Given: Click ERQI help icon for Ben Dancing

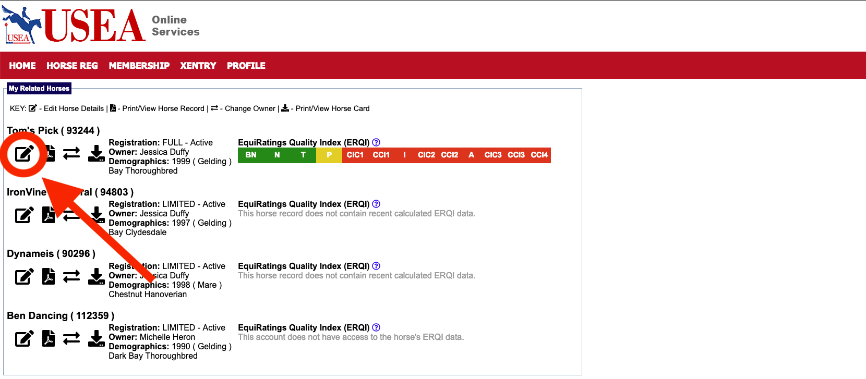Looking at the screenshot, I should point(376,327).
